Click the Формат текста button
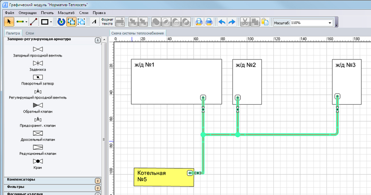Screen dimensions: 371x195 [107, 22]
